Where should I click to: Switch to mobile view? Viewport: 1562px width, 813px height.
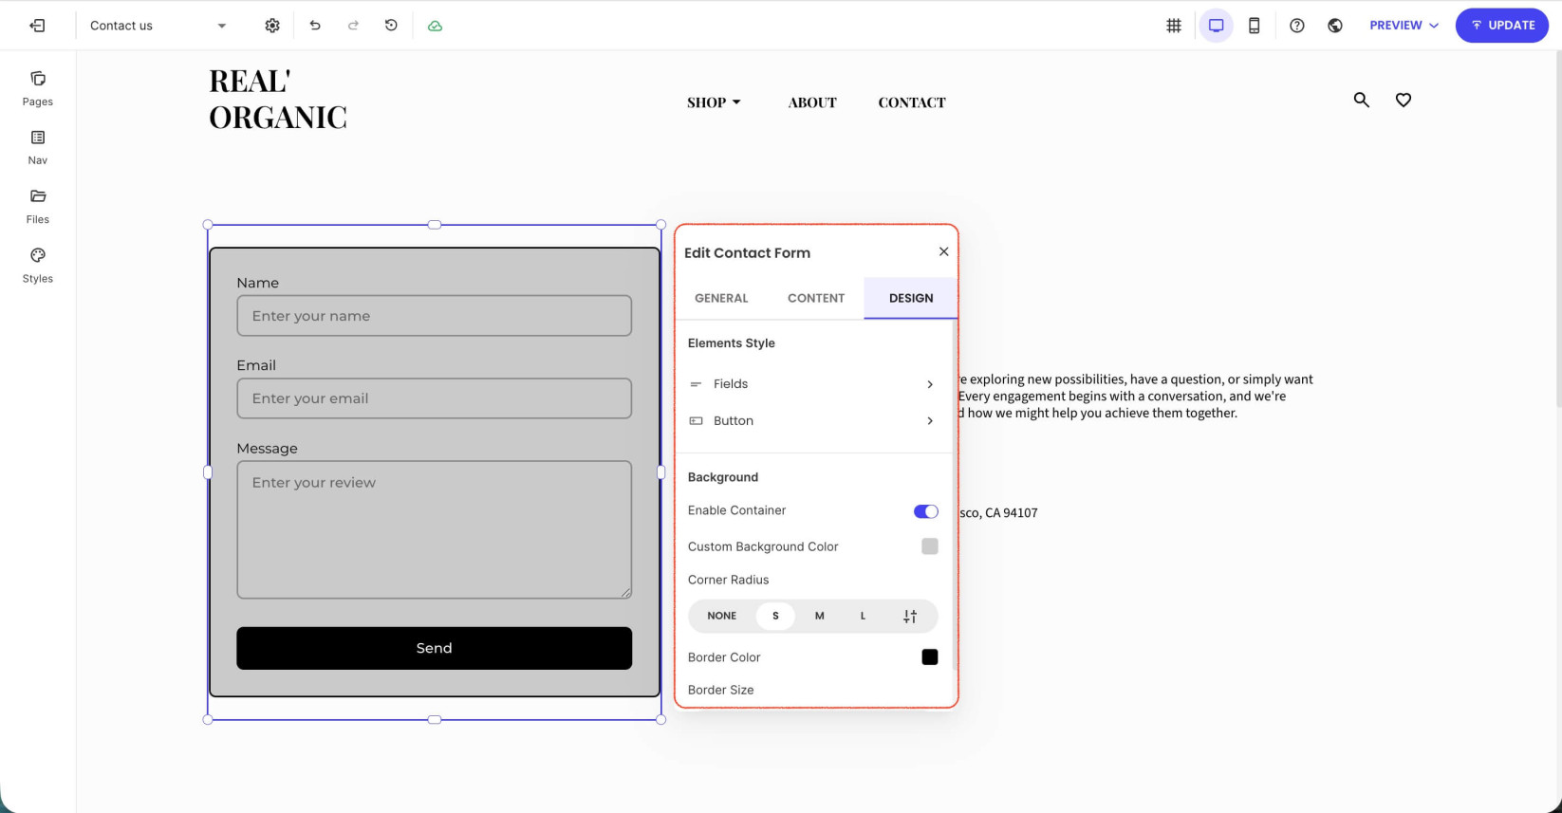(x=1254, y=26)
